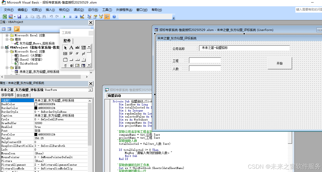The height and width of the screenshot is (172, 322).
Task: Click View Code icon in project panel
Action: coord(4,29)
